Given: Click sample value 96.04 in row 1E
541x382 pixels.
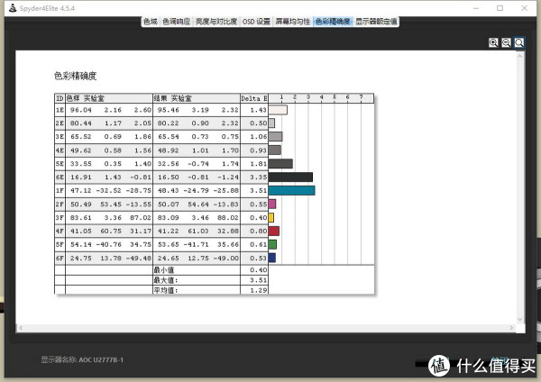Looking at the screenshot, I should (81, 110).
